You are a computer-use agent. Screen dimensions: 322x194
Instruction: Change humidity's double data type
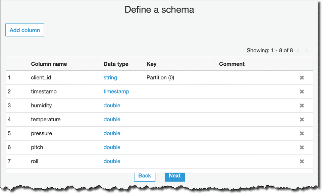point(112,106)
